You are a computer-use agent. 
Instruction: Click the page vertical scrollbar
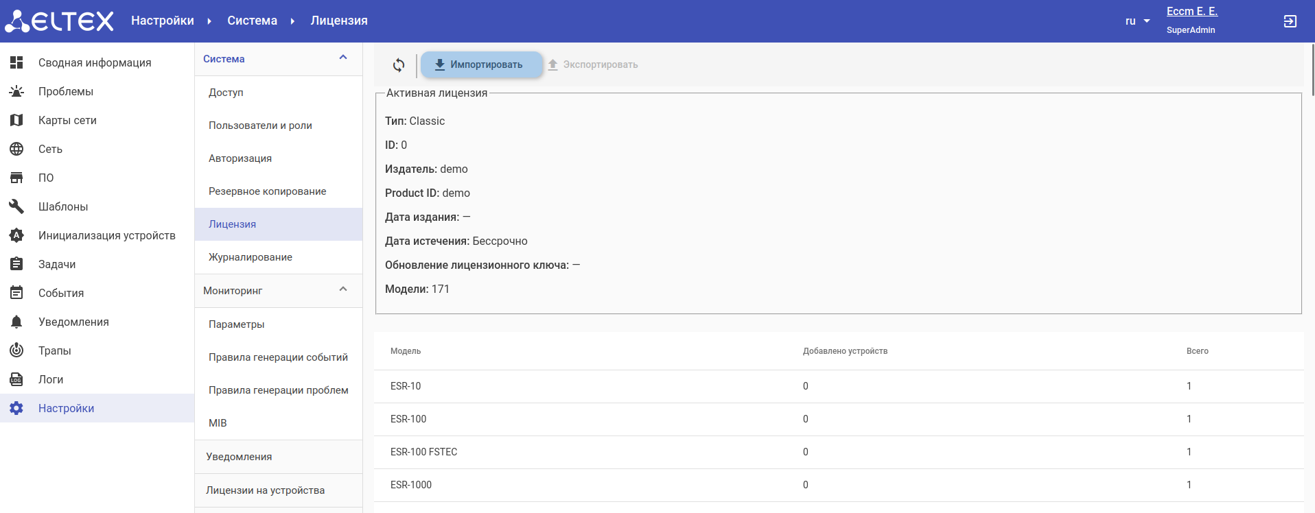[1312, 69]
